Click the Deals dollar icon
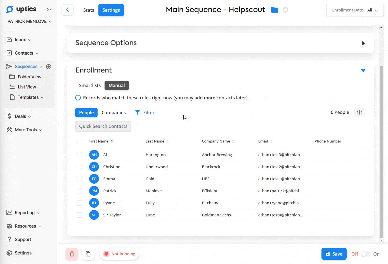Viewport: 388px width, 264px height. (x=9, y=116)
